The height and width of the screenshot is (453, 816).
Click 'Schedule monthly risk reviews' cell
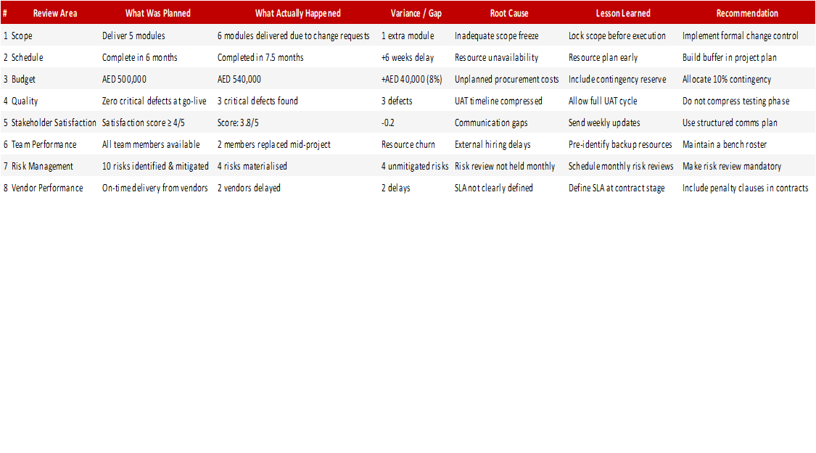621,167
